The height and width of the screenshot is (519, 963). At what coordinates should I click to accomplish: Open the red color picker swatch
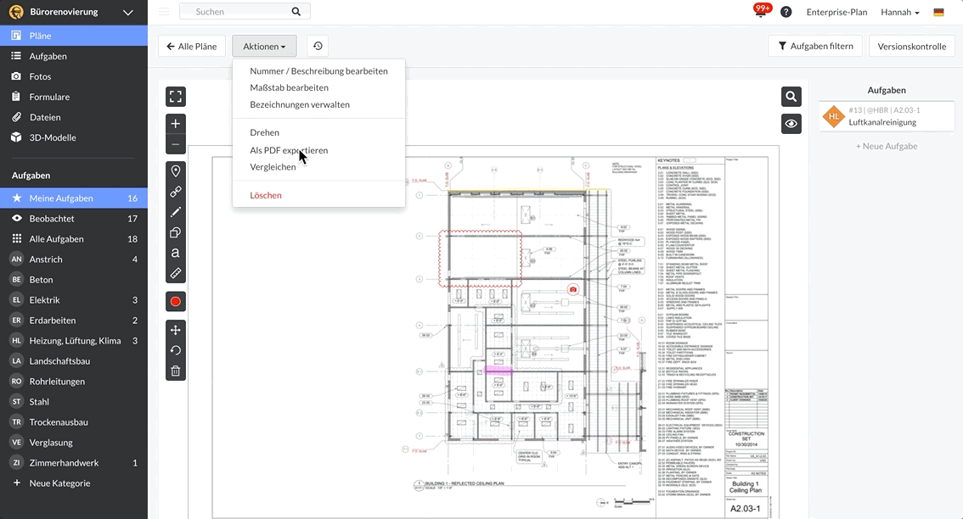(x=176, y=301)
